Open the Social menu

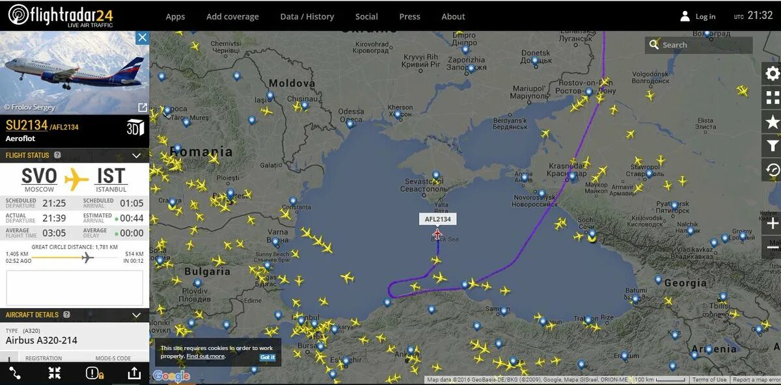(366, 17)
